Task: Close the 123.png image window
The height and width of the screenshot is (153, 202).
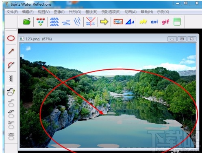Action: tap(192, 39)
